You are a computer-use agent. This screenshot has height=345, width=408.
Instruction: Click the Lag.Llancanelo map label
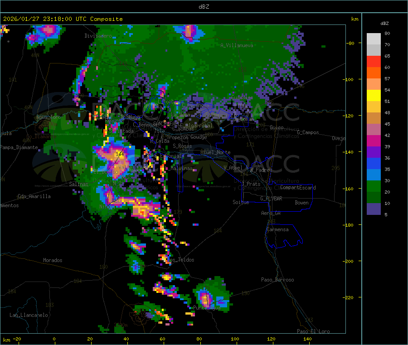pyautogui.click(x=29, y=315)
